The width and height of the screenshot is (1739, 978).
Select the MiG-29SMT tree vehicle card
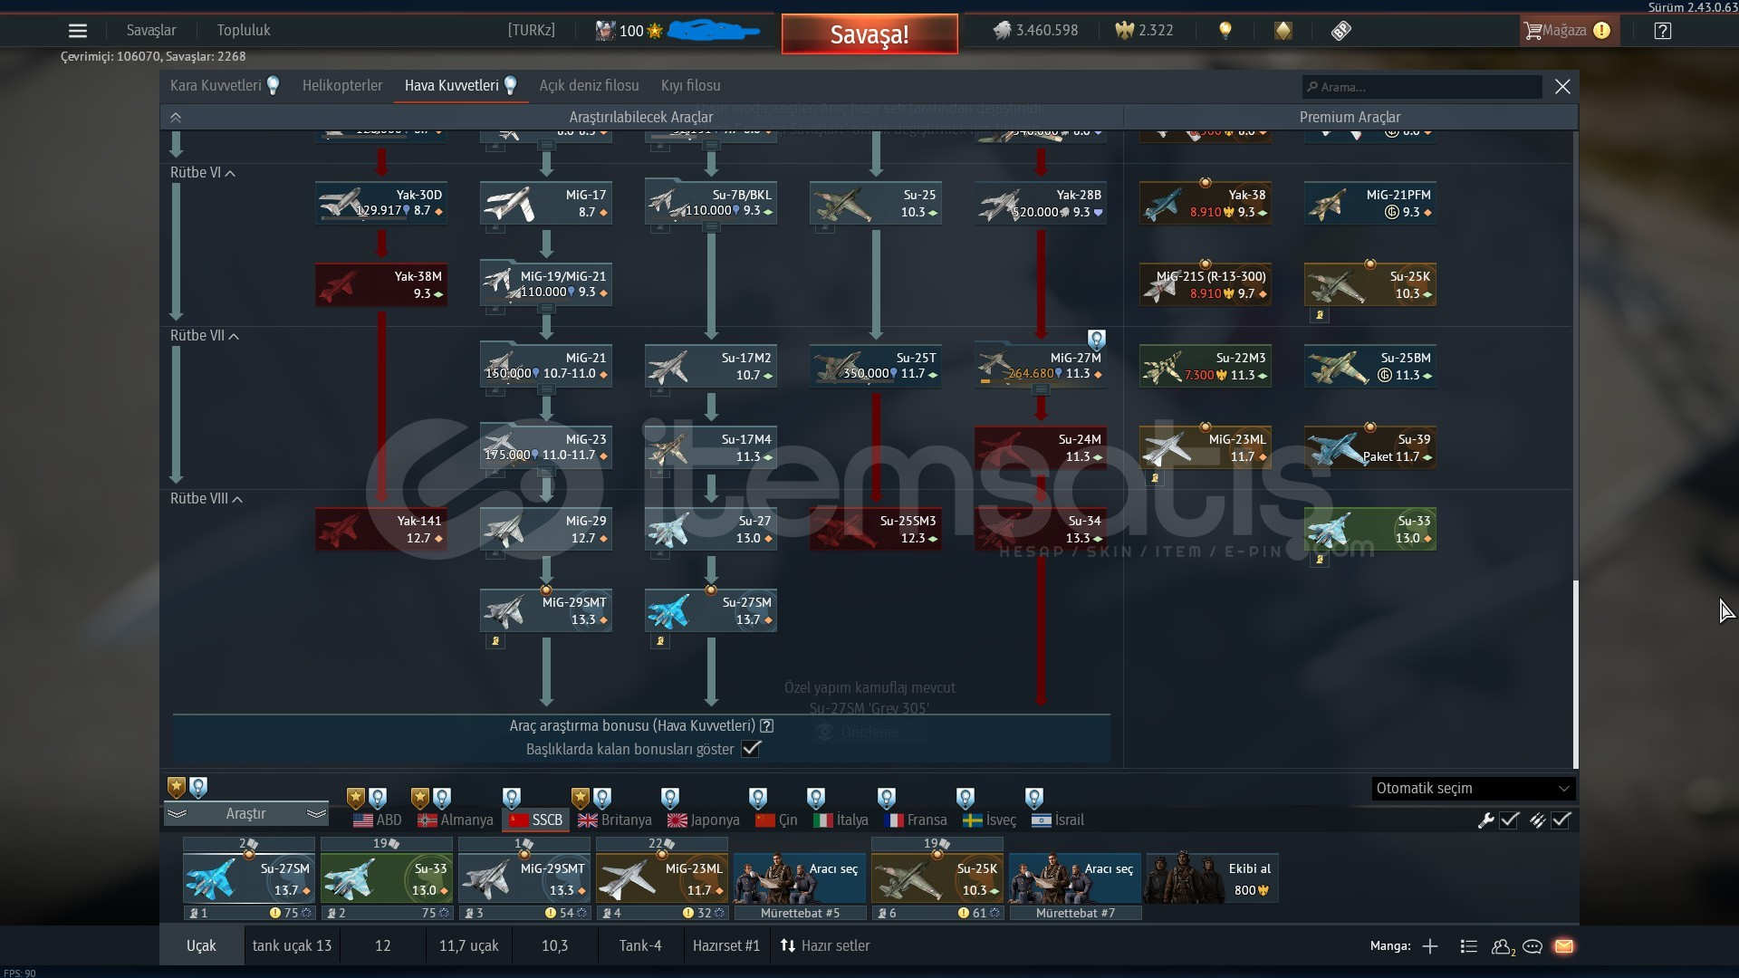(546, 611)
